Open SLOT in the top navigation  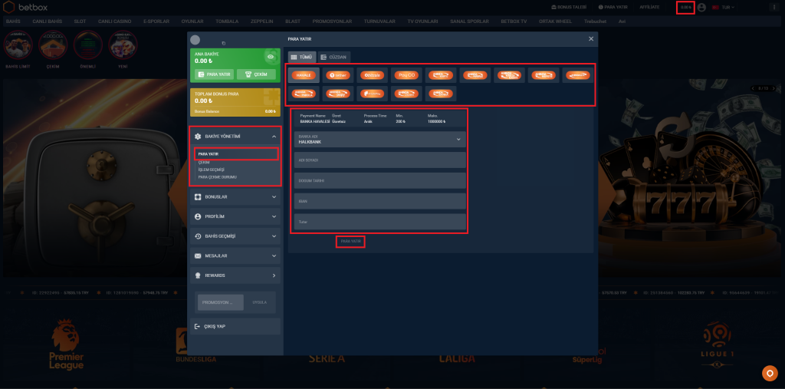tap(80, 21)
